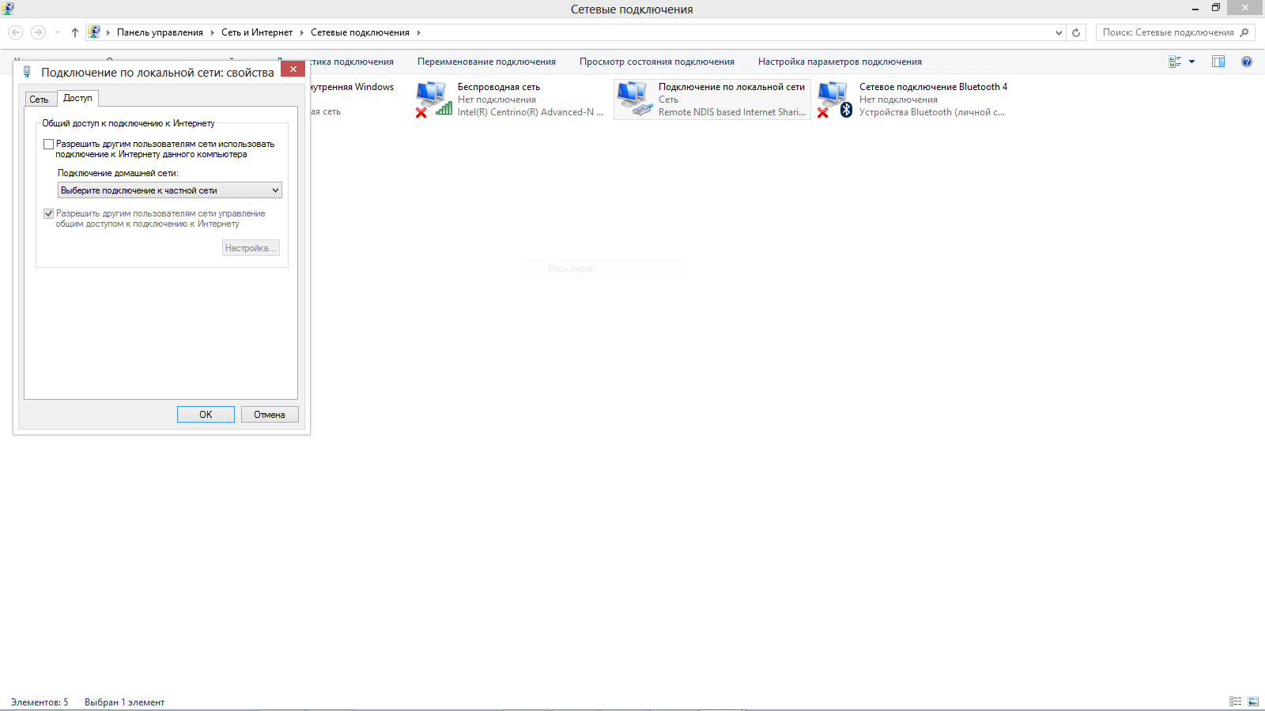Show the preview pane
1265x711 pixels.
[1218, 62]
